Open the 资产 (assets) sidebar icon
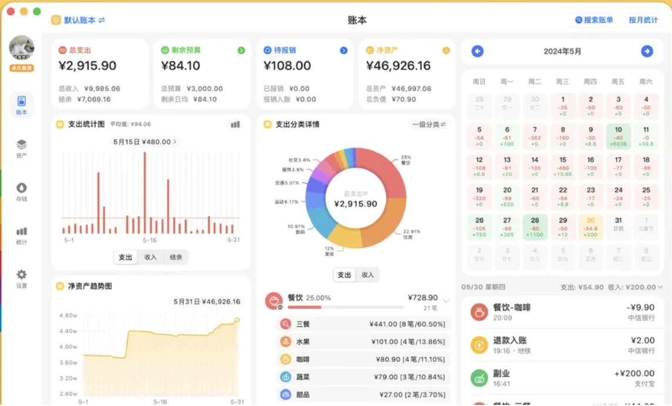672x406 pixels. (22, 148)
